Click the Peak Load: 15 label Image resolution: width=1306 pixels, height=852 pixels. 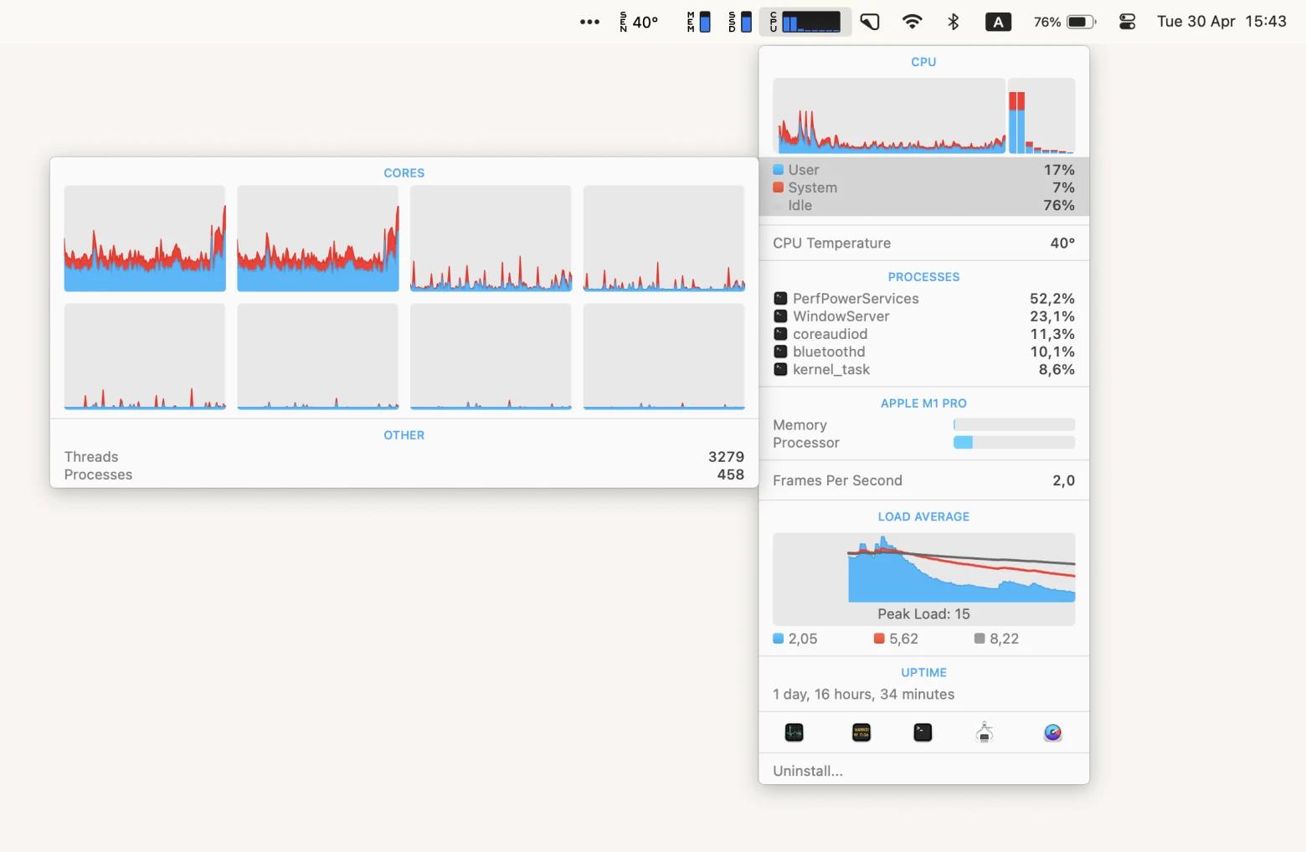point(923,613)
